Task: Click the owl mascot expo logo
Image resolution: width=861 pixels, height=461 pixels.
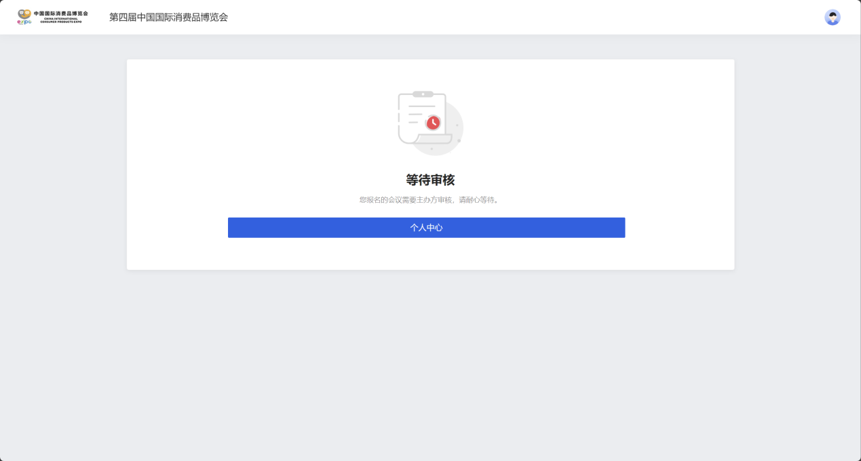Action: click(24, 14)
